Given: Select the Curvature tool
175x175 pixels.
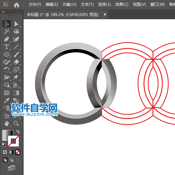Looking at the screenshot, I should coord(16,39).
